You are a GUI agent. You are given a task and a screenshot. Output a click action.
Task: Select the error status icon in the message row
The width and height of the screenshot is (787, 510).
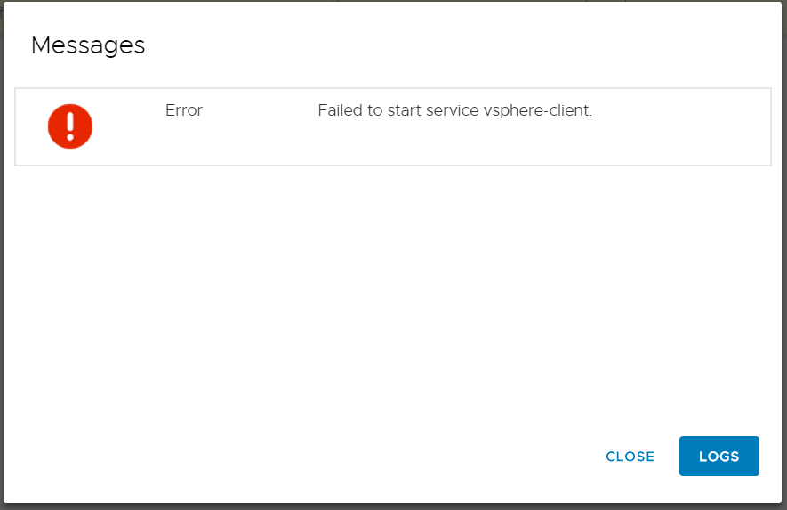[x=70, y=126]
